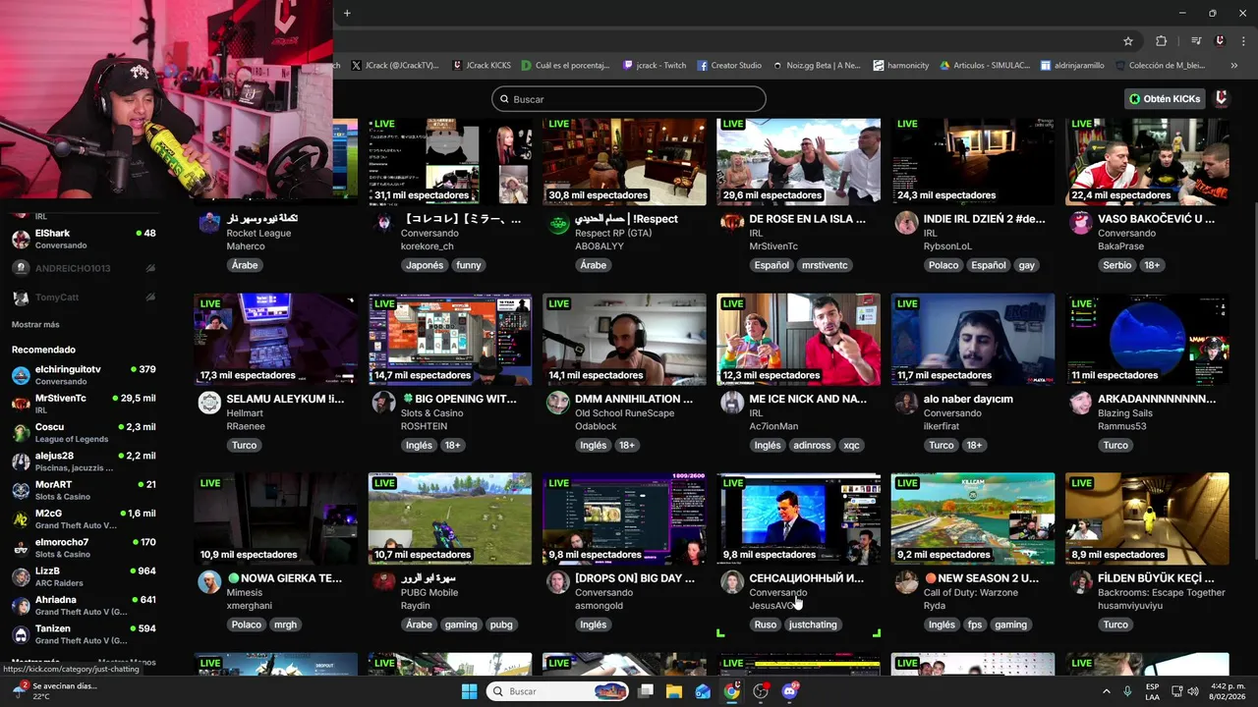Viewport: 1258px width, 707px height.
Task: Open Noiz.gg Beta bookmark
Action: tap(817, 66)
